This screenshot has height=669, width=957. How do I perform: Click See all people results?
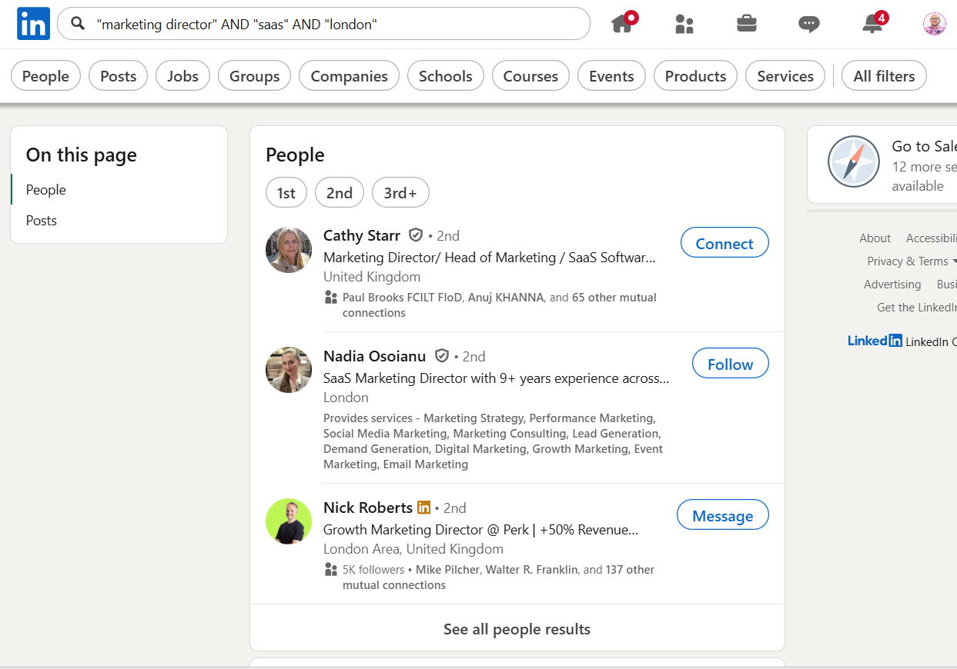point(517,628)
